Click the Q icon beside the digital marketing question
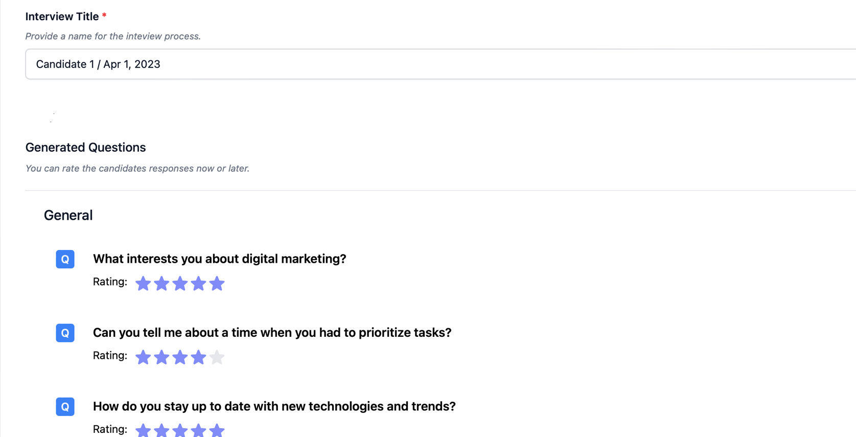 pyautogui.click(x=65, y=259)
